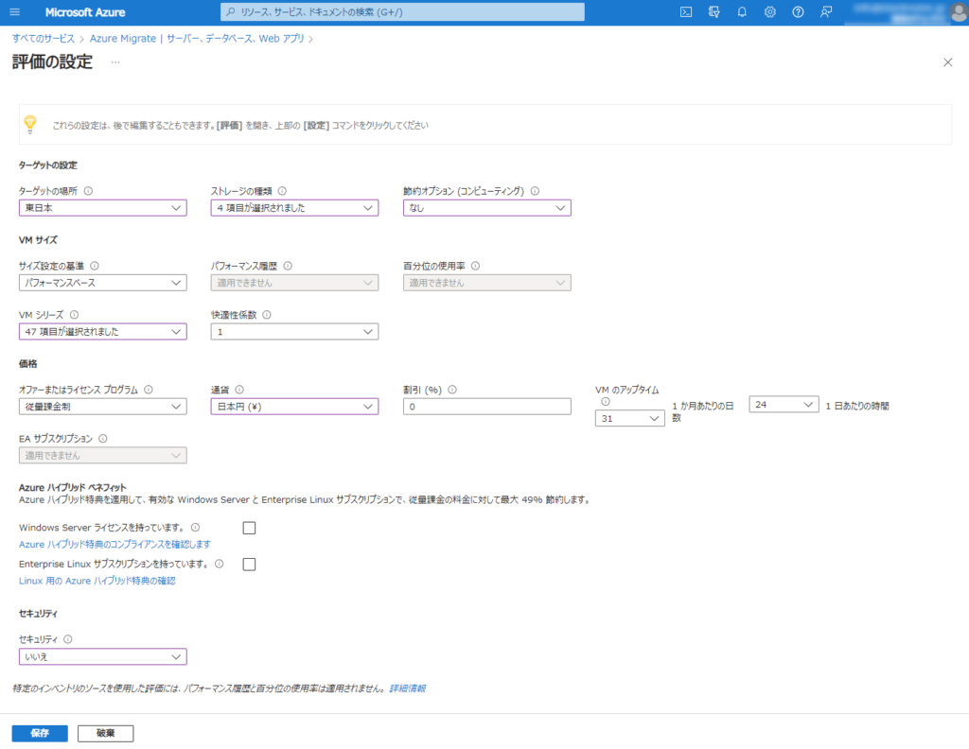
Task: Click info icon next to サイズ設定の基準
Action: (95, 266)
